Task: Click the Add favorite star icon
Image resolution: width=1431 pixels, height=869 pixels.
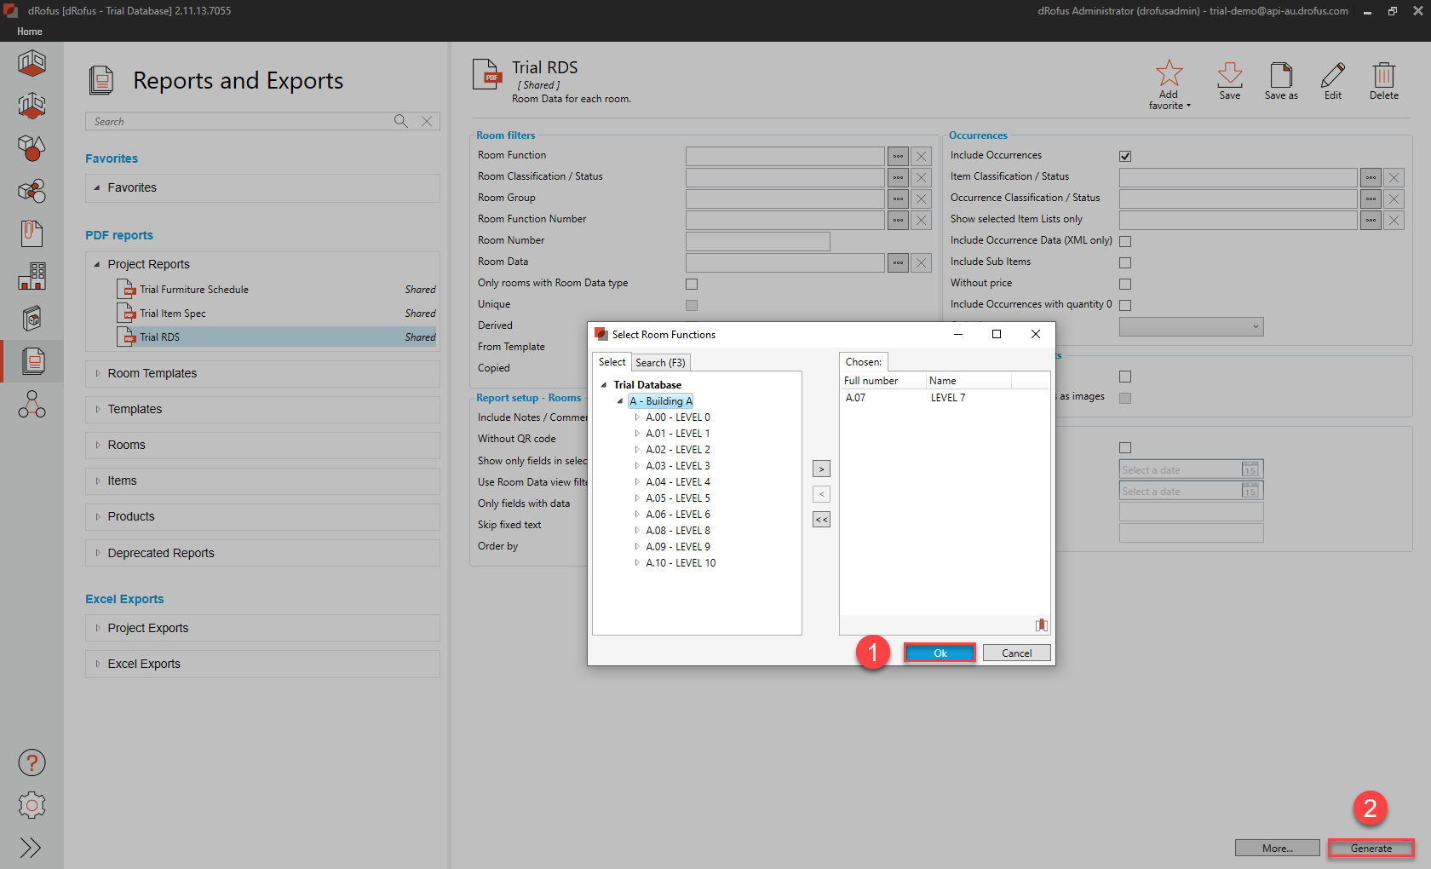Action: tap(1169, 74)
